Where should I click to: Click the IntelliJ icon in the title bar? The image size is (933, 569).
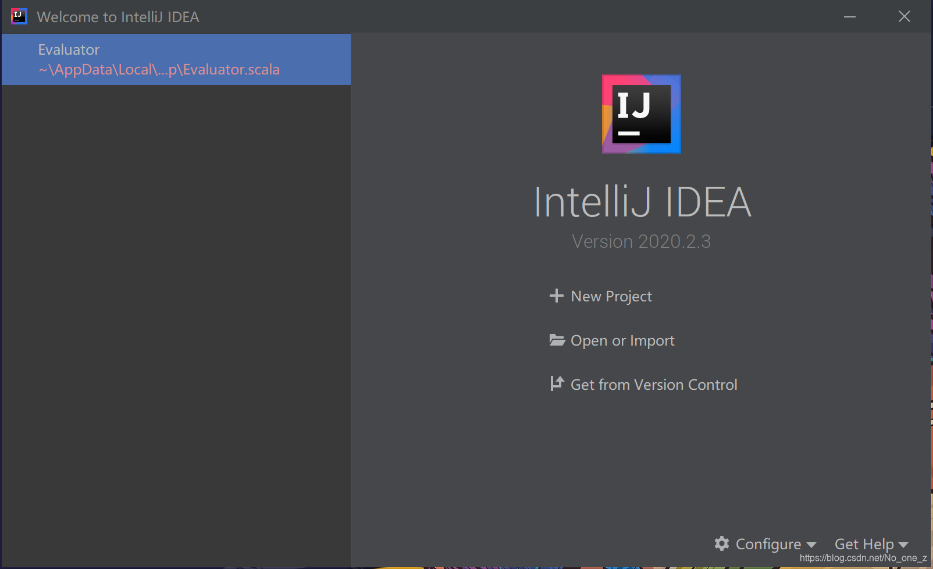click(18, 16)
